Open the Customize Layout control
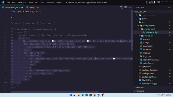Image resolution: width=173 pixels, height=97 pixels. coord(159,2)
